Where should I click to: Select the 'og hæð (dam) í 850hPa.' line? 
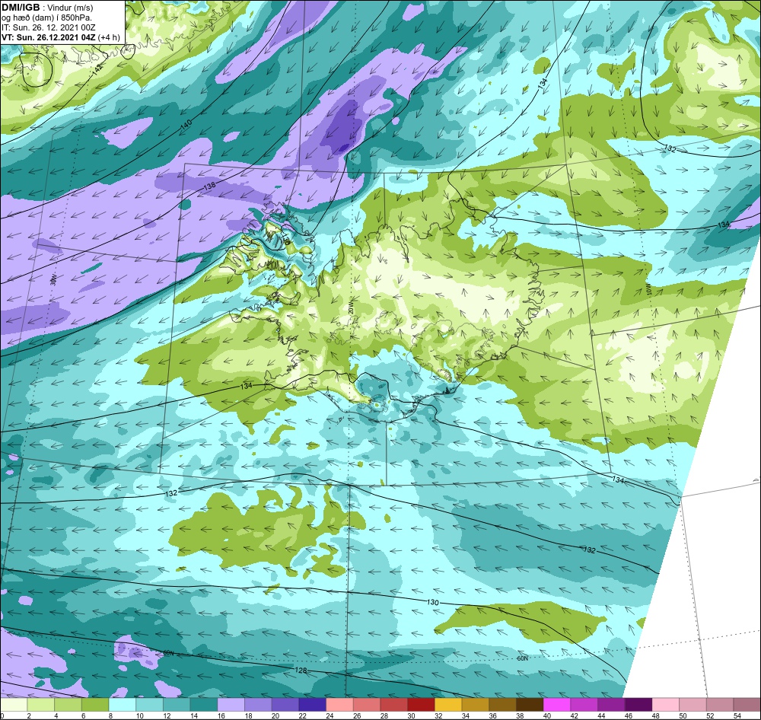(46, 18)
